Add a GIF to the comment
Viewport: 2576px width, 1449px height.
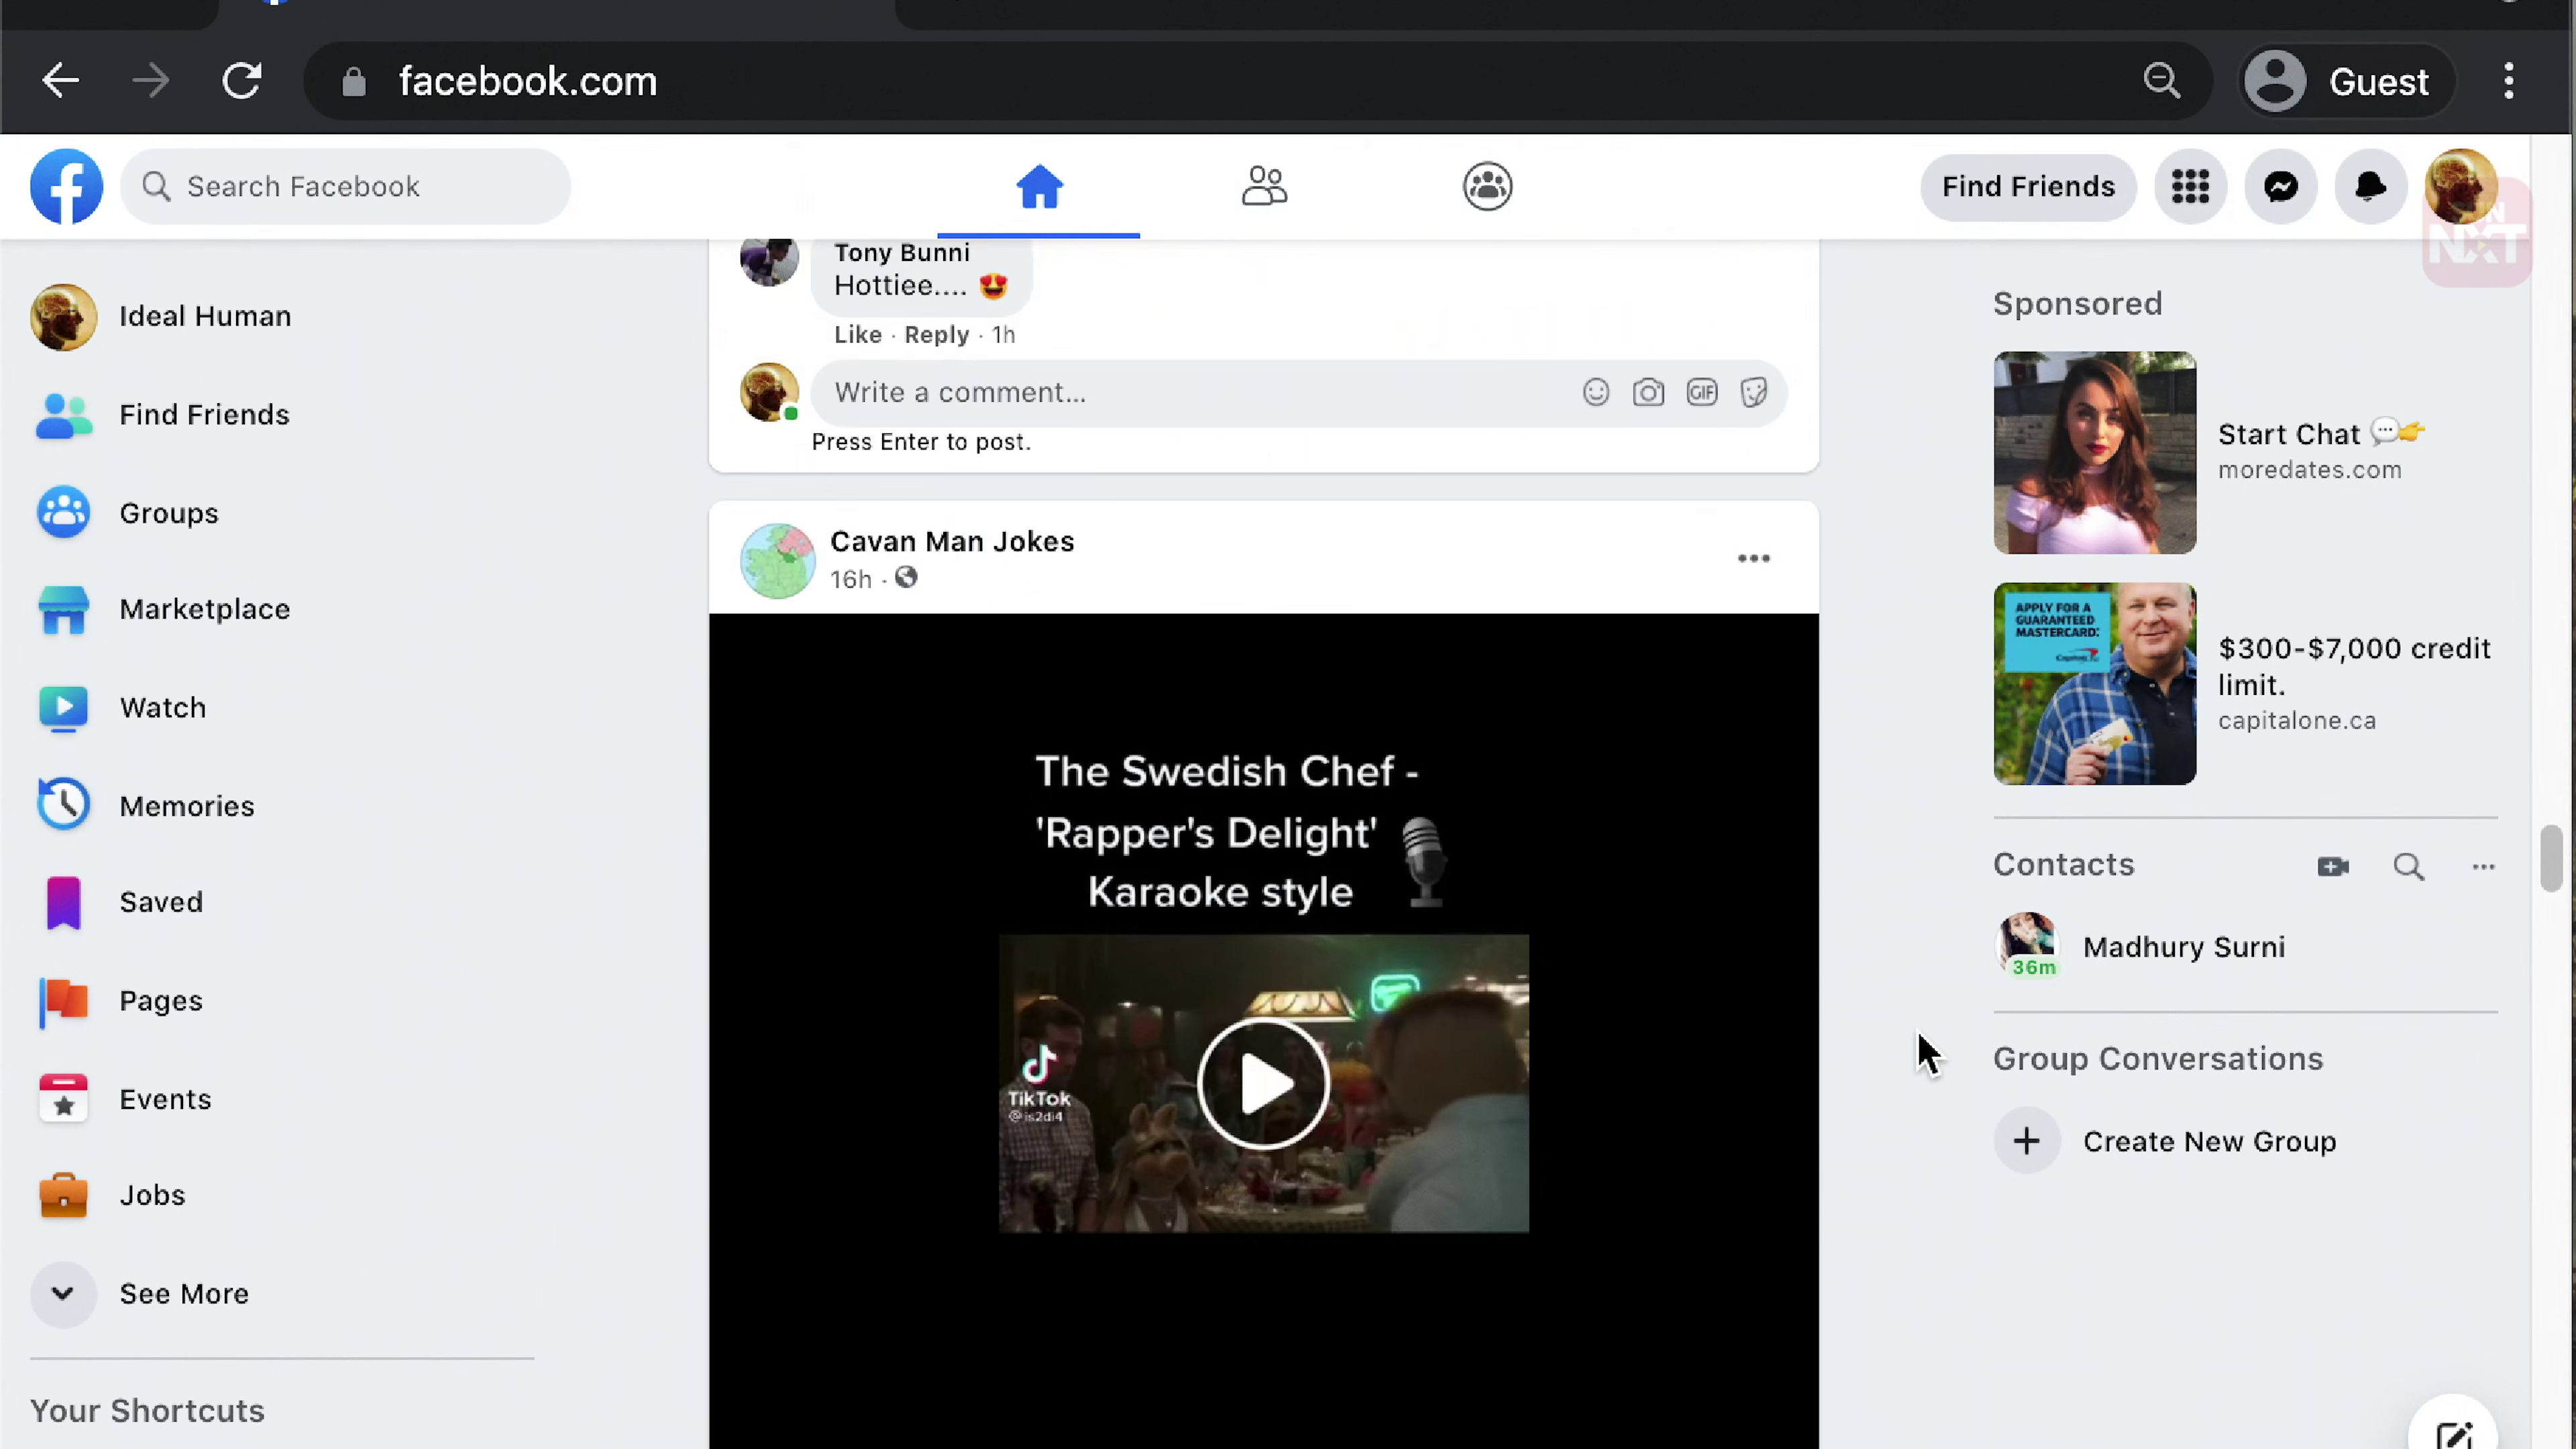pyautogui.click(x=1701, y=392)
